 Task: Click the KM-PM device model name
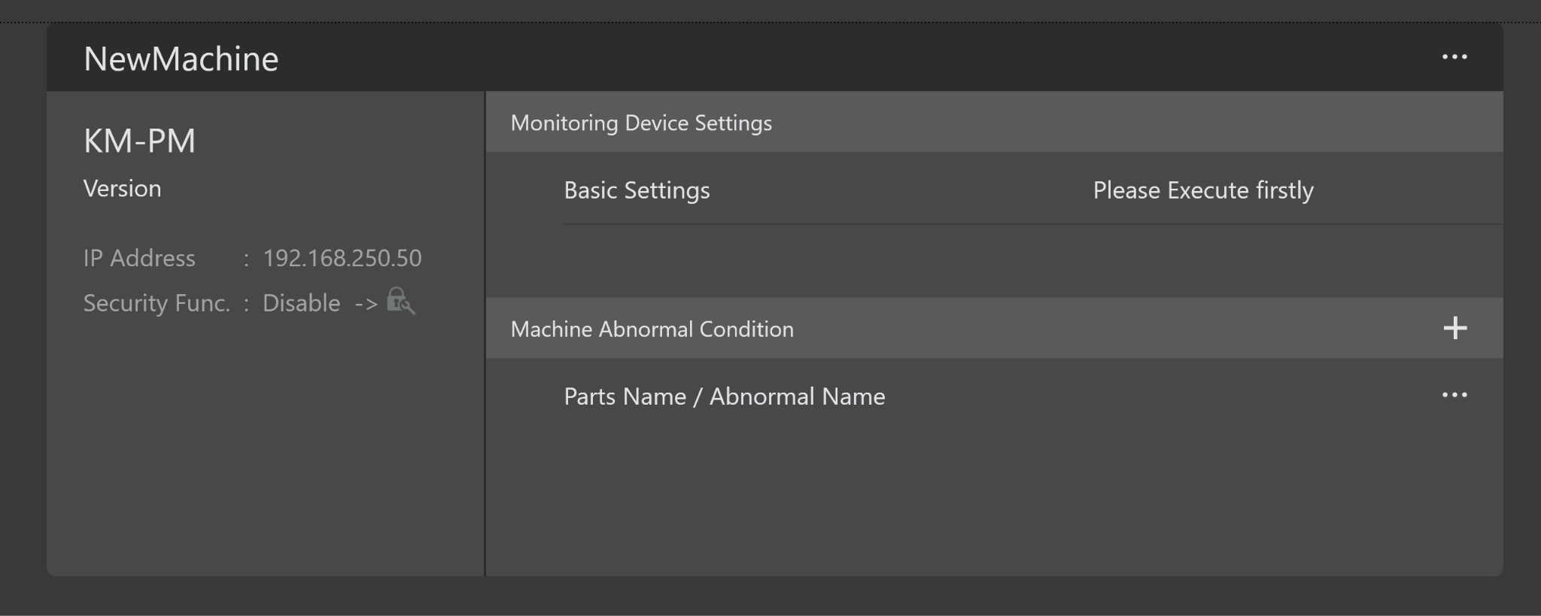(x=139, y=141)
